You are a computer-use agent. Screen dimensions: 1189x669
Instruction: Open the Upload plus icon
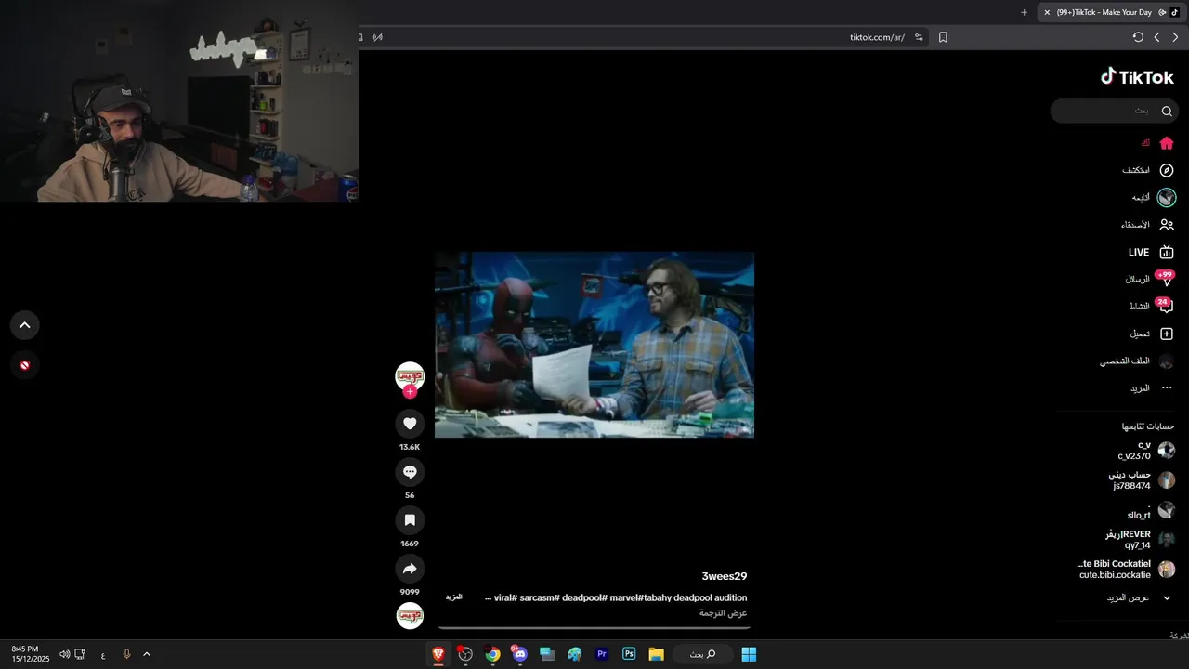click(x=1167, y=334)
